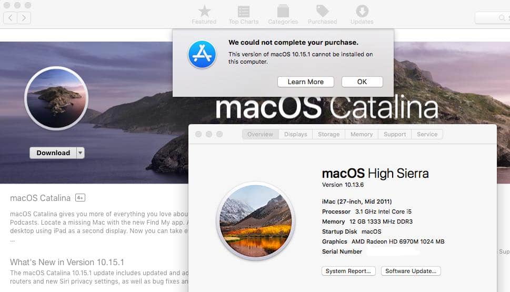This screenshot has width=510, height=292.
Task: Select the Overview tab in About This Mac
Action: (260, 134)
